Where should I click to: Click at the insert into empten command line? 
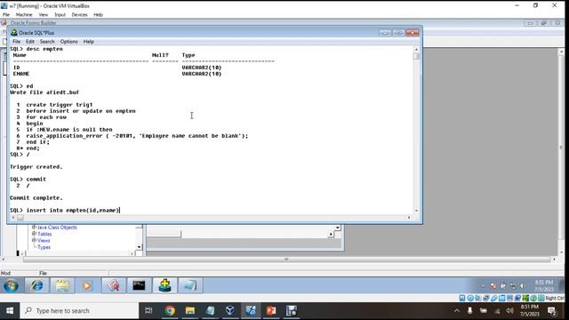coord(65,210)
